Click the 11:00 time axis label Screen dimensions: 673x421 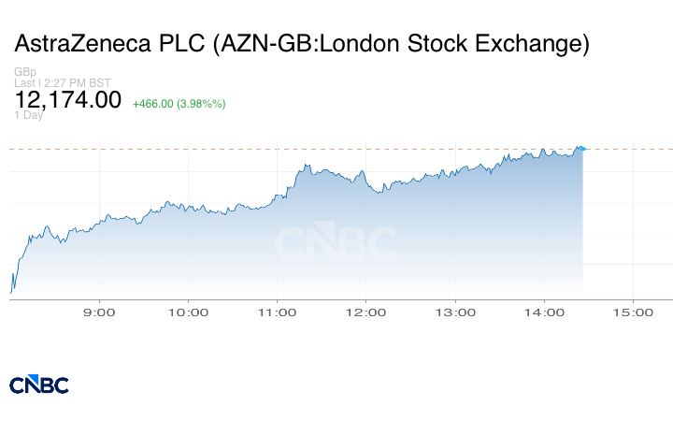pyautogui.click(x=277, y=312)
